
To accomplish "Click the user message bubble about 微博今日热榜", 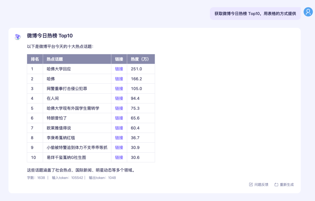I will 255,14.
